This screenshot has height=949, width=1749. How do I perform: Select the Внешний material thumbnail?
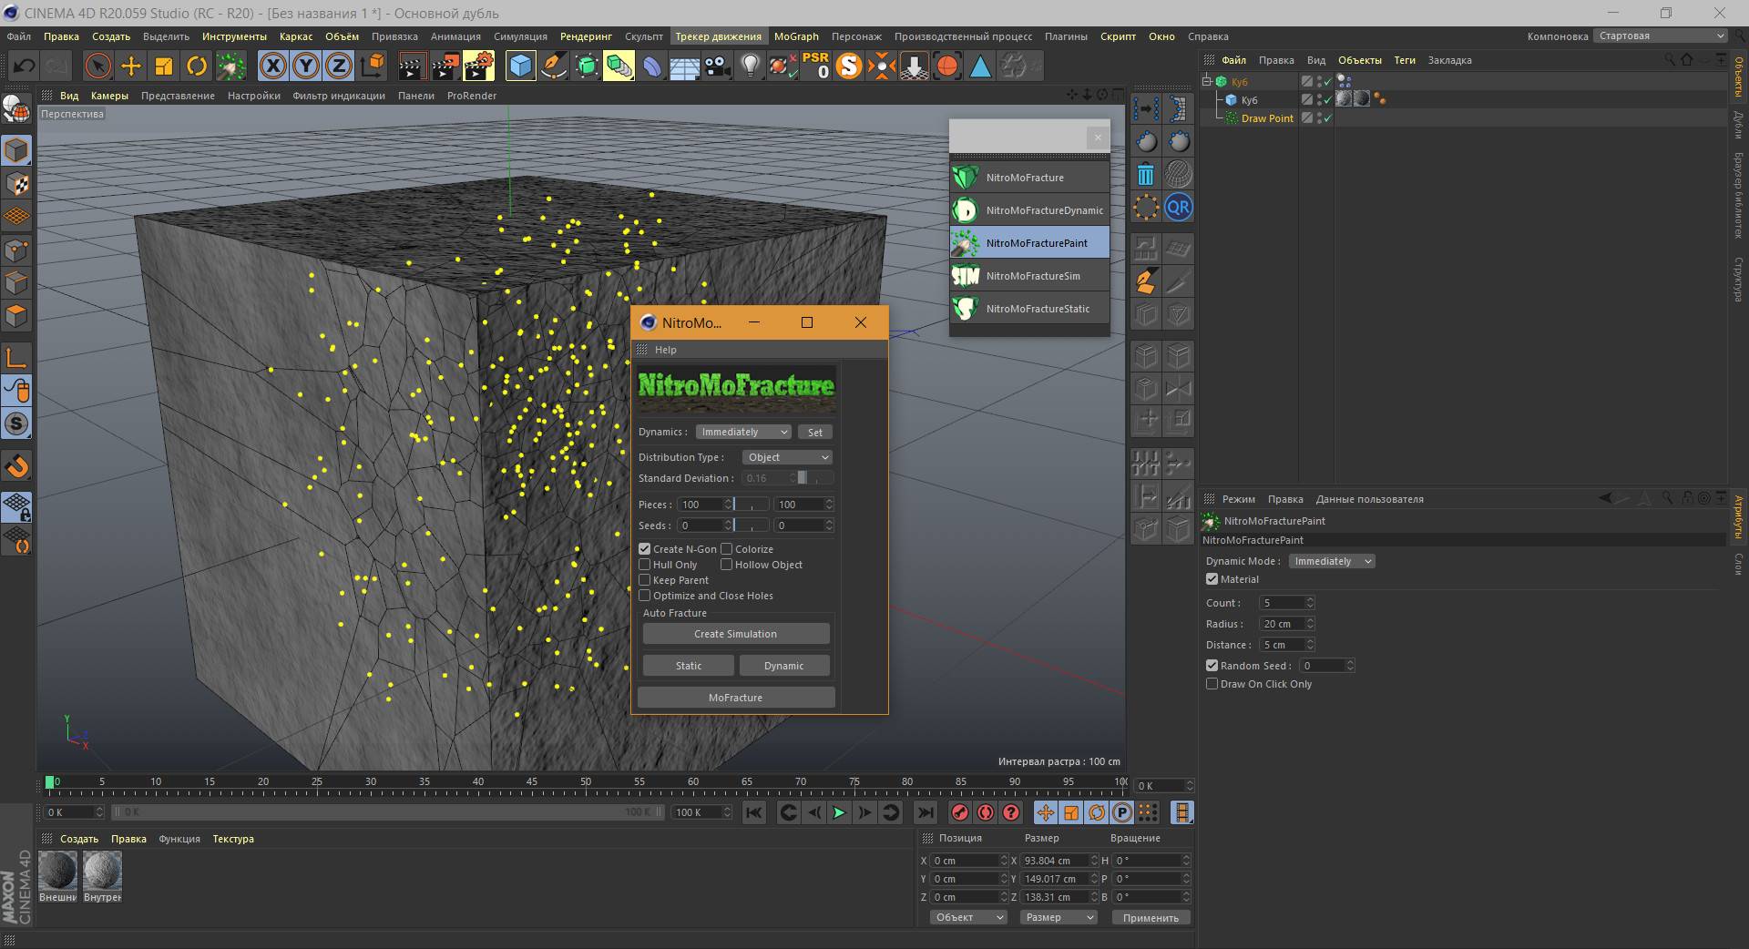[58, 872]
